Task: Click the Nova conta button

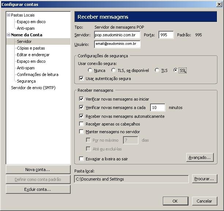Action: tap(38, 170)
